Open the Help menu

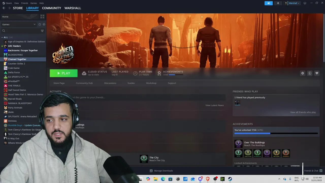[41, 3]
